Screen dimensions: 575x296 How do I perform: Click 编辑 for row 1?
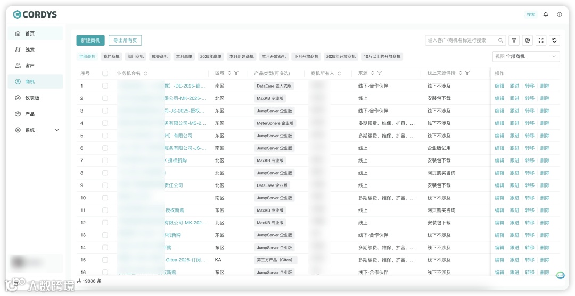pyautogui.click(x=499, y=86)
